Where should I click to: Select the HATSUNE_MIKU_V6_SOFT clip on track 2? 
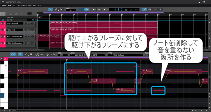pos(103,31)
